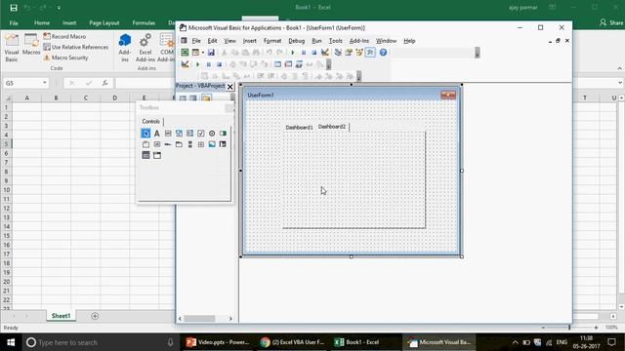Viewport: 625px width, 351px height.
Task: Choose the ListBox control in Toolbox
Action: click(189, 134)
